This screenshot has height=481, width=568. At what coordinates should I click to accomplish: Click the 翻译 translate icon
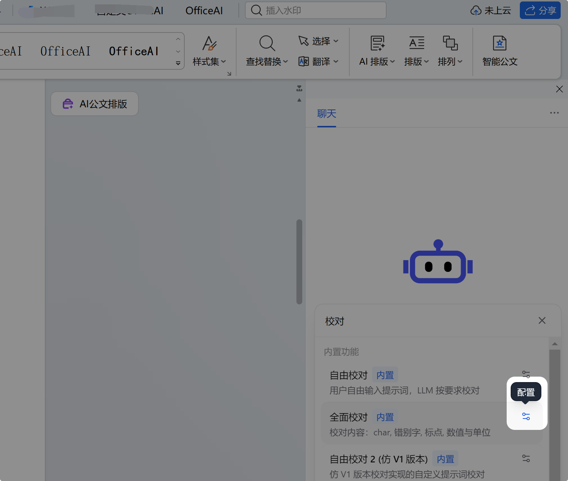[x=303, y=61]
